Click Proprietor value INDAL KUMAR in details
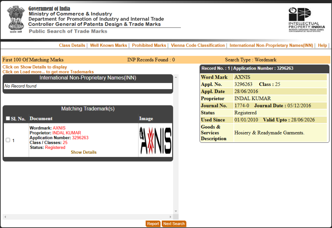Image resolution: width=332 pixels, height=228 pixels. [x=252, y=99]
